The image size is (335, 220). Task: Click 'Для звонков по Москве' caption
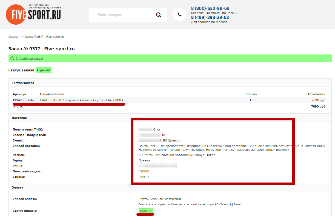tap(209, 22)
